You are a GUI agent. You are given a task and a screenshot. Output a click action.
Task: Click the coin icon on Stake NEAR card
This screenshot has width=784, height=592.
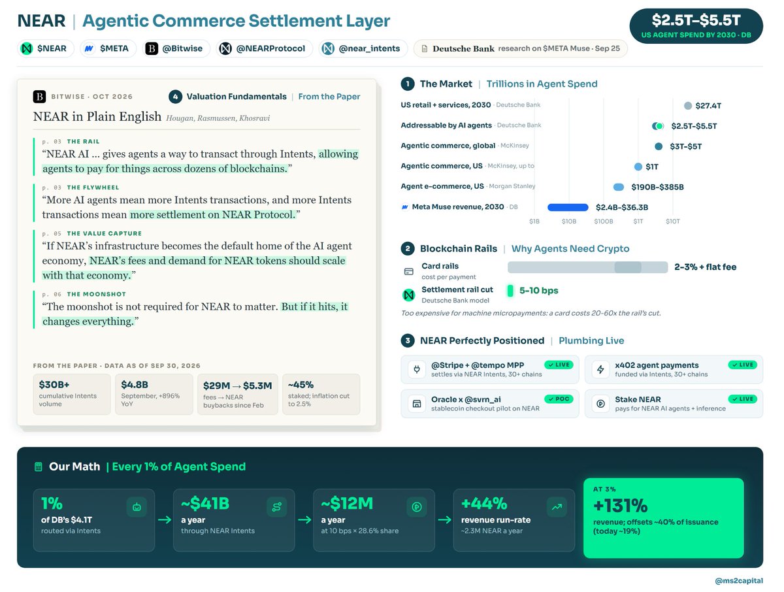coord(600,404)
